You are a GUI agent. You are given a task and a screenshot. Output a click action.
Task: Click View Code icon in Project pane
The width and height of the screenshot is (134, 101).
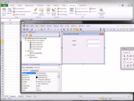tap(23, 35)
